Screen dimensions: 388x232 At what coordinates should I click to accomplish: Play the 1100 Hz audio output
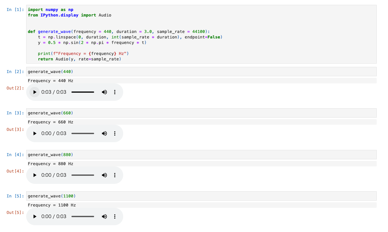point(35,216)
